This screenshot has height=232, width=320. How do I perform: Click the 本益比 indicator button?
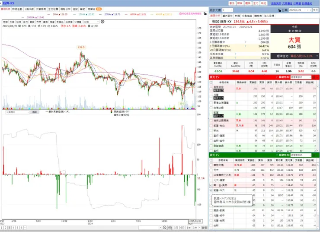(60, 22)
